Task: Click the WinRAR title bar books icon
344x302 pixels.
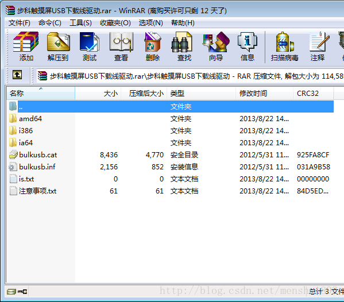Action: 10,10
